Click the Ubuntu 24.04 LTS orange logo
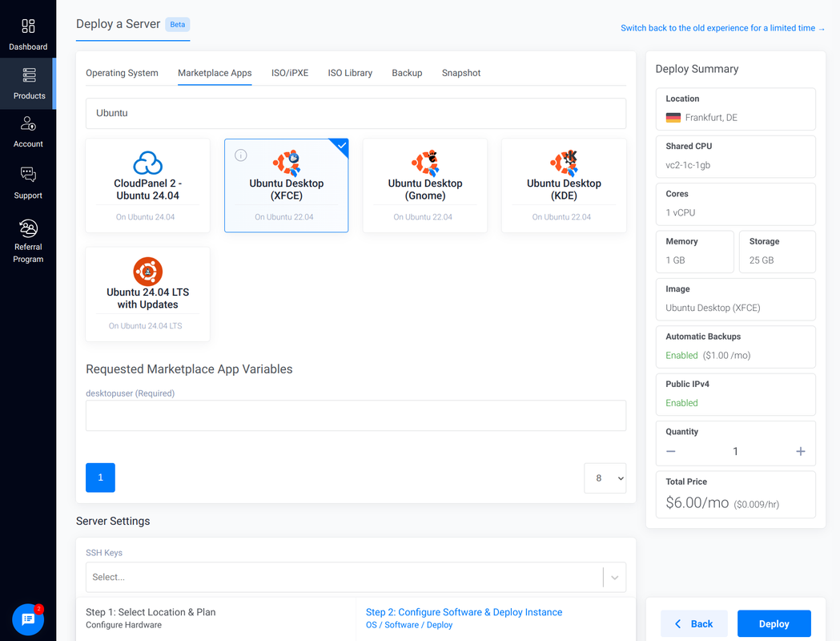 (148, 271)
